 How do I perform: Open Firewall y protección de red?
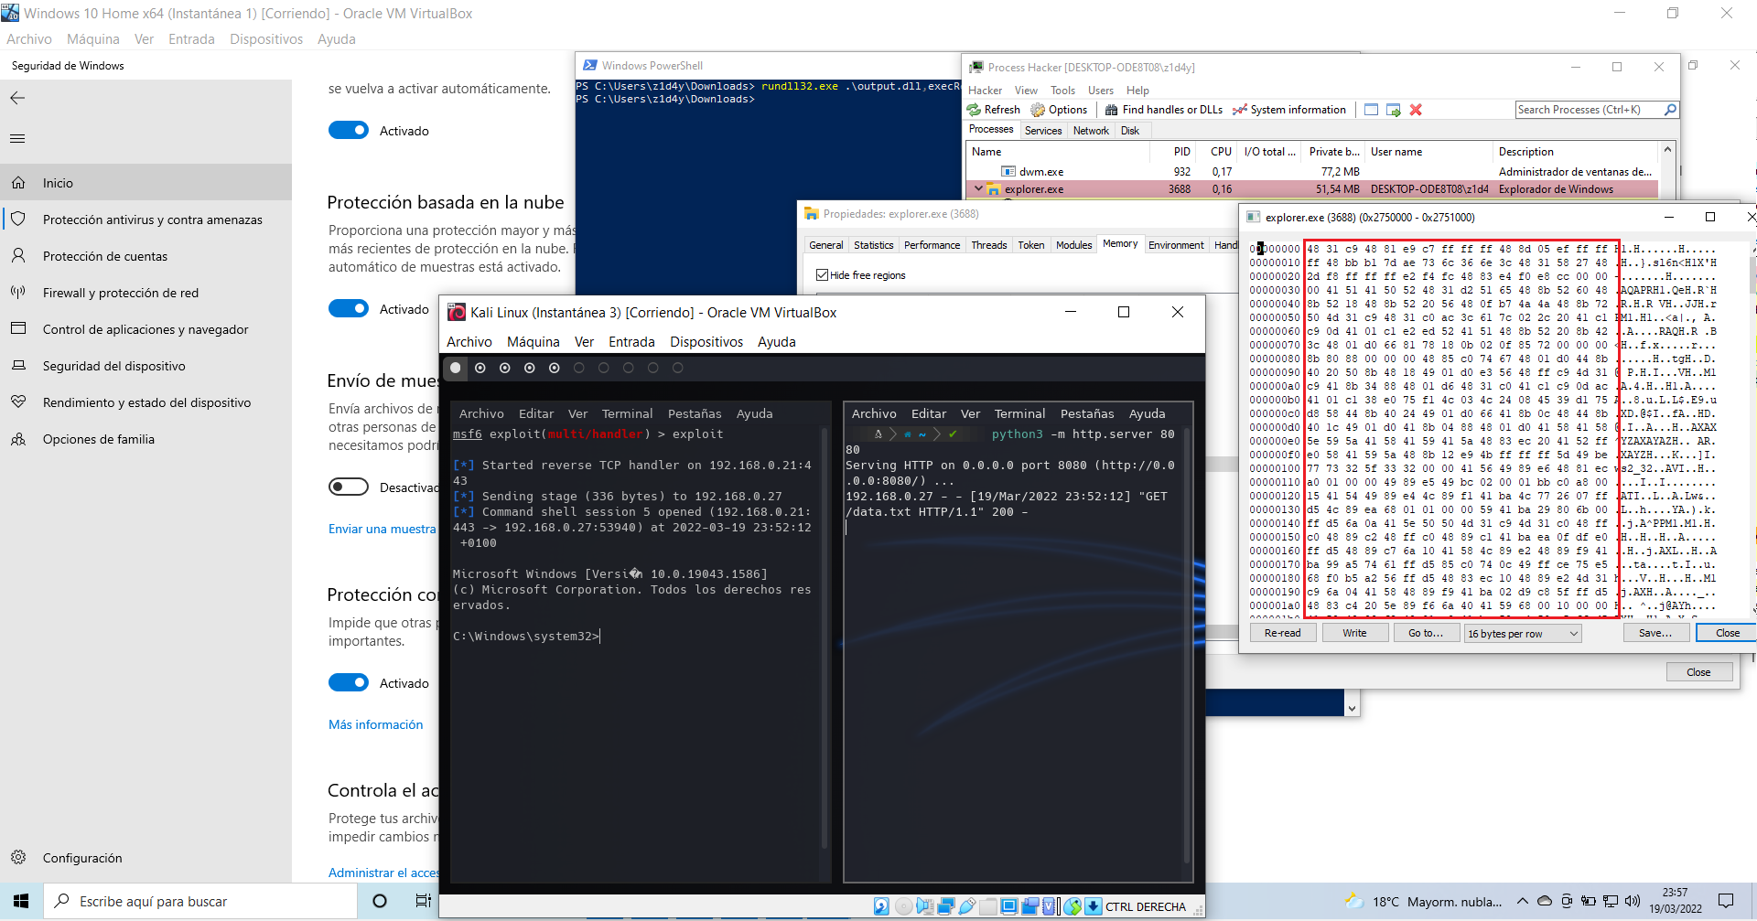pos(146,293)
